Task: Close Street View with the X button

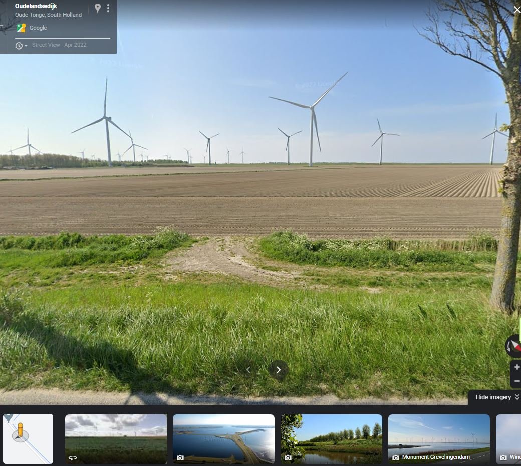Action: 516,10
